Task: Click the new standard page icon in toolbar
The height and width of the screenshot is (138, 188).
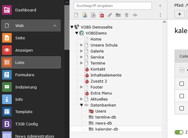Action: [x=76, y=15]
